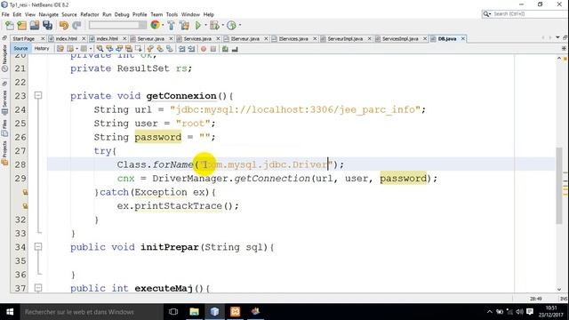Image resolution: width=569 pixels, height=320 pixels.
Task: Open the Navigate menu
Action: click(49, 14)
